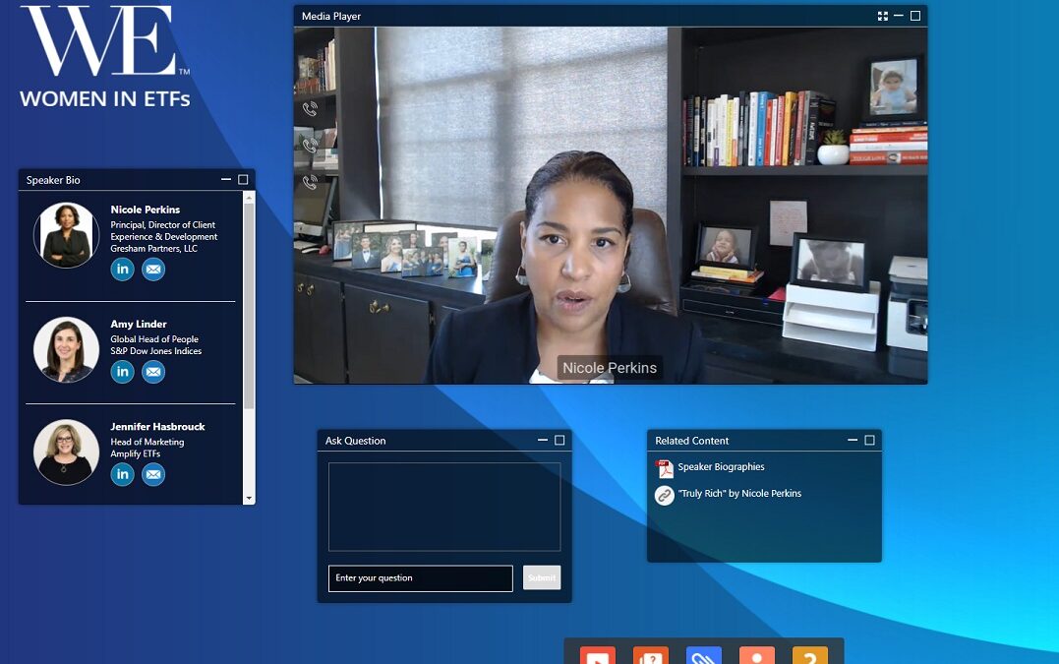This screenshot has width=1059, height=664.
Task: Click Nicole Perkins' email envelope icon
Action: point(153,270)
